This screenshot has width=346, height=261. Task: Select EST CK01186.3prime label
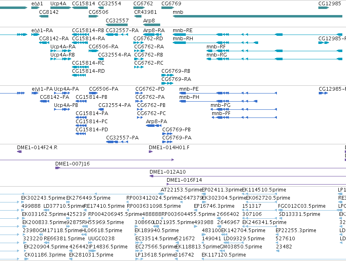coord(45,255)
